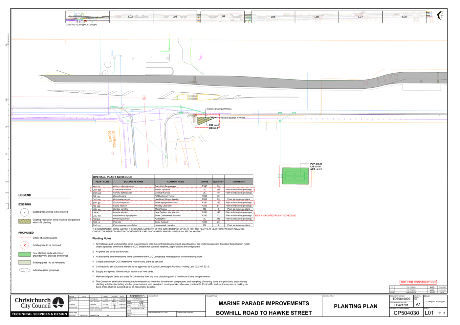Click the NOT FOR CONSTRUCTION stamp

pos(418,282)
